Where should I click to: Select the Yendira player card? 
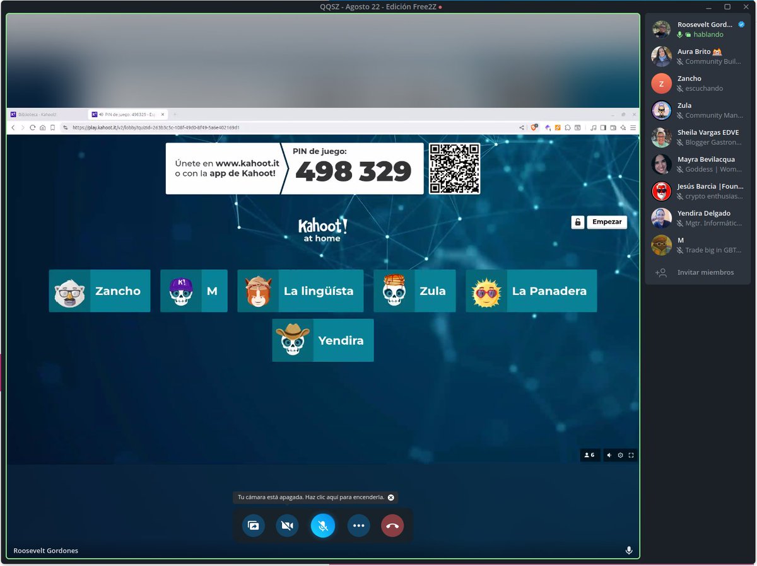(x=322, y=340)
